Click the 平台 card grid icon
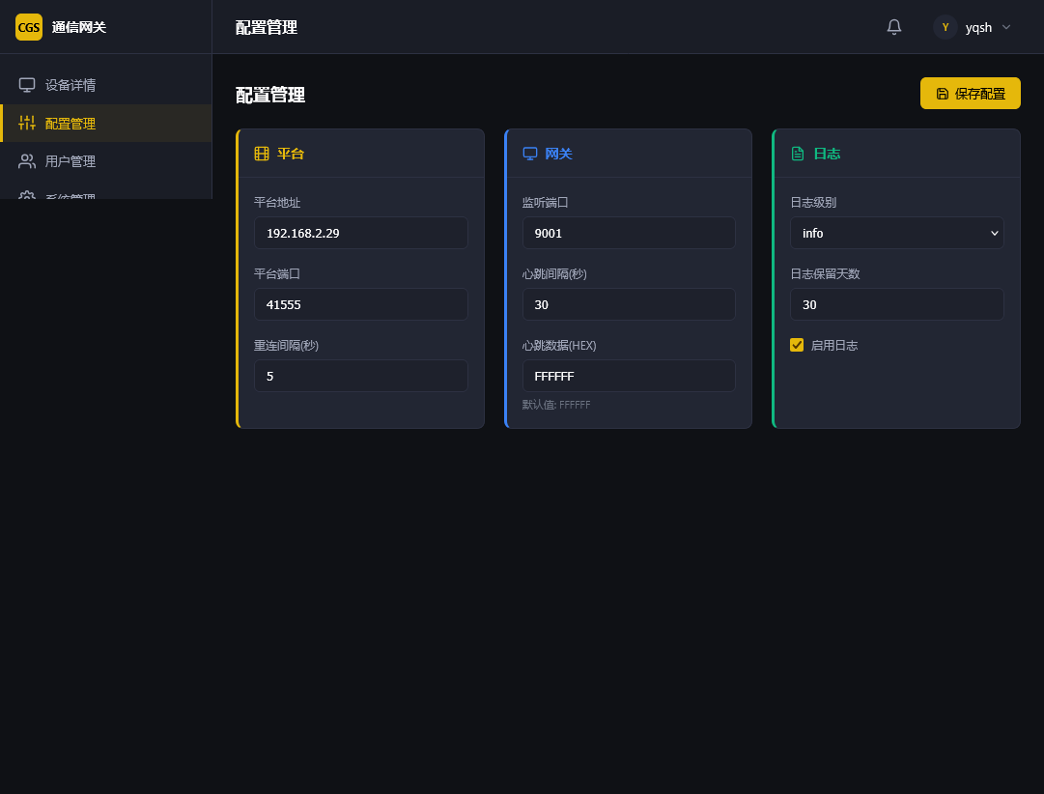The width and height of the screenshot is (1044, 794). (262, 154)
